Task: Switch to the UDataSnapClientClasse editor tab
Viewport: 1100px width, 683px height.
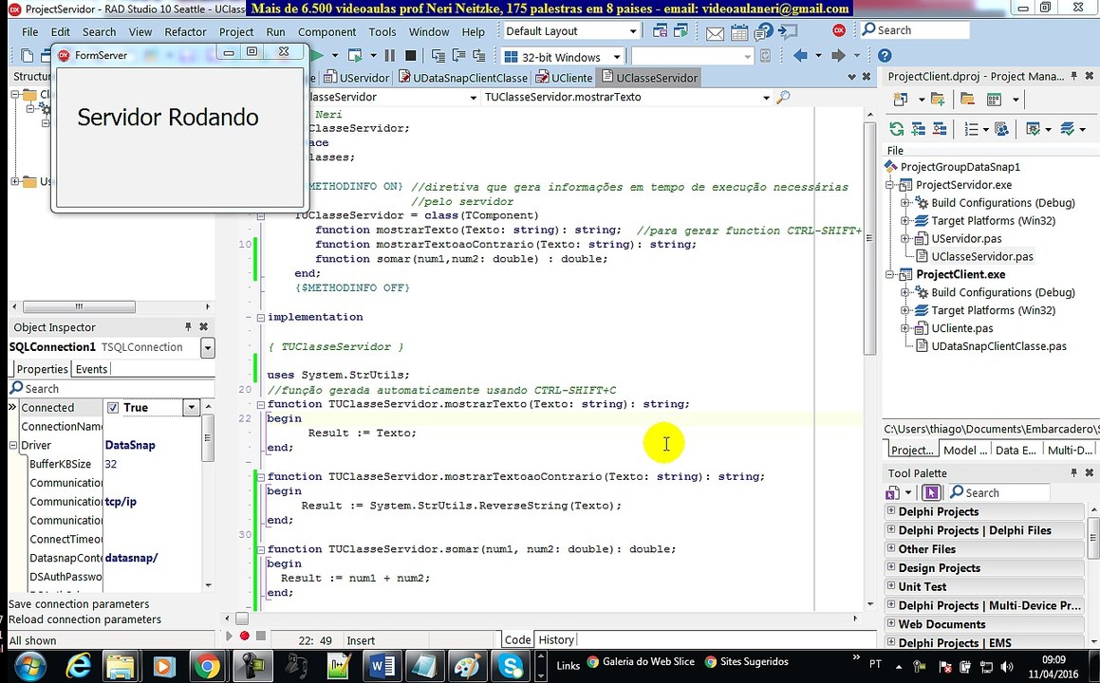Action: (x=463, y=78)
